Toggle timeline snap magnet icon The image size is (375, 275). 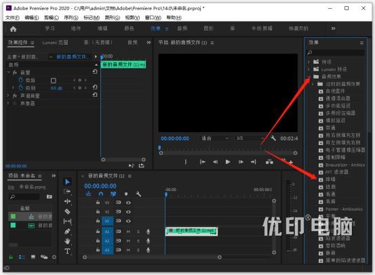[x=101, y=194]
